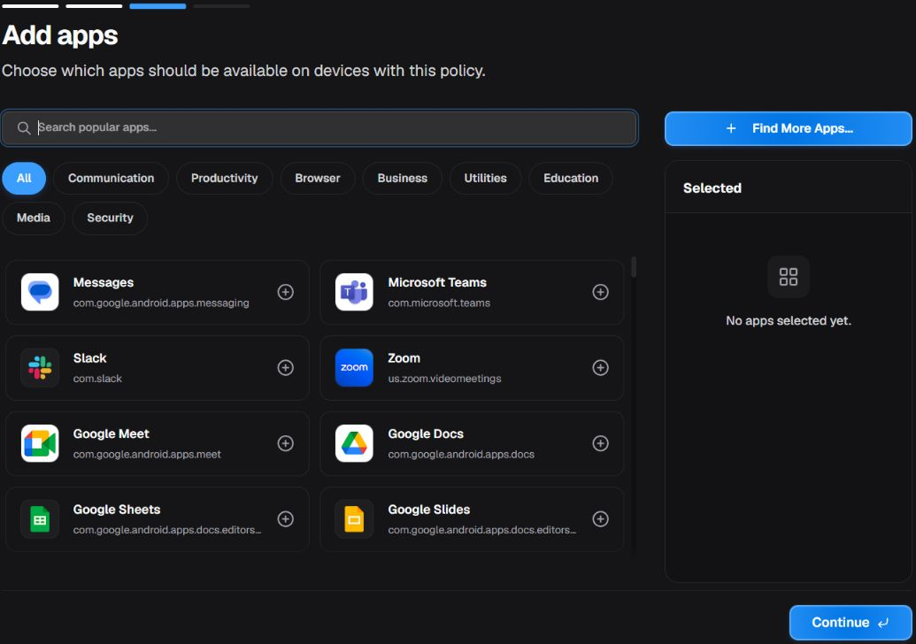Filter apps by Media category

(34, 218)
